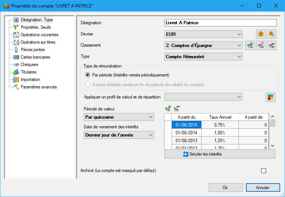The height and width of the screenshot is (197, 285).
Task: Edit the classification with pink square icon
Action: click(261, 46)
